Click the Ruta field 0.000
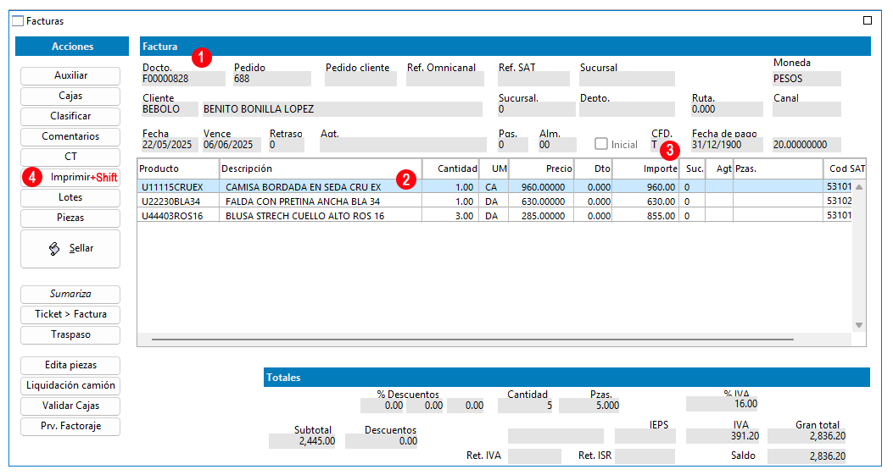 pos(727,109)
